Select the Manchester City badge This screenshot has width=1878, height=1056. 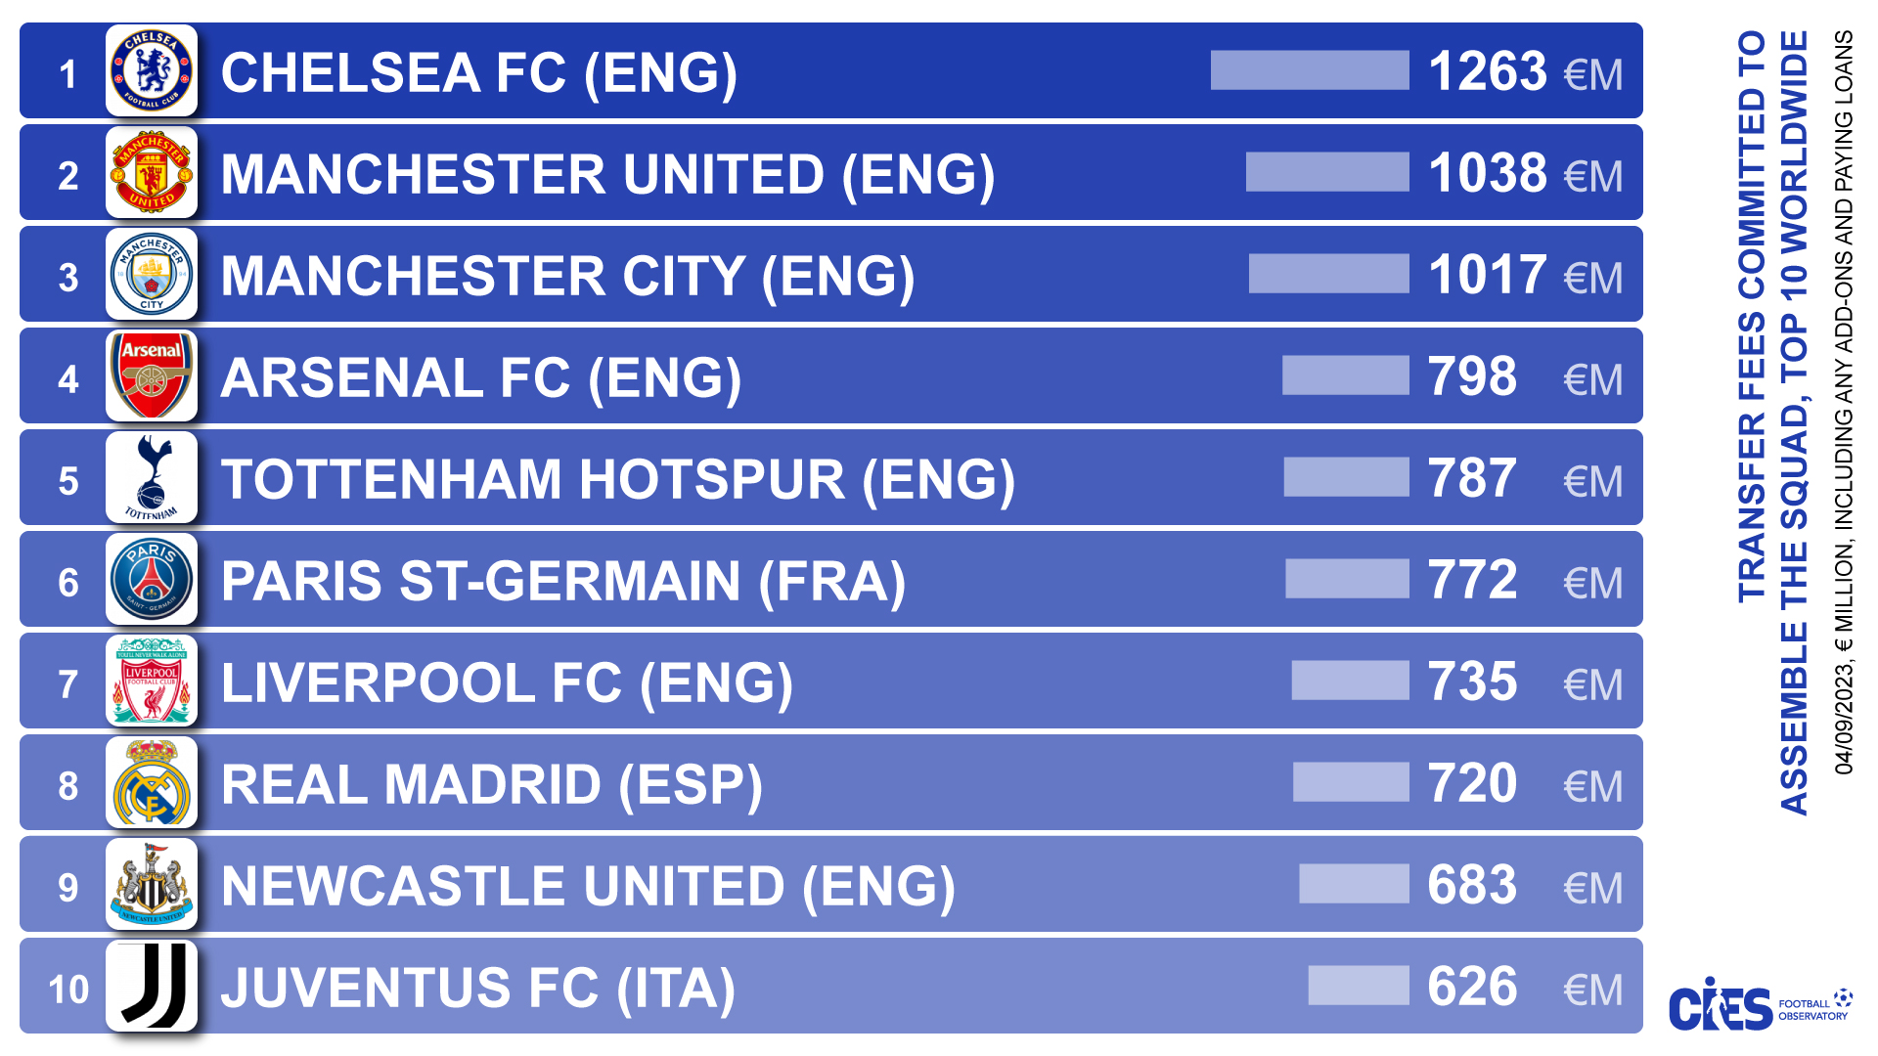point(152,275)
